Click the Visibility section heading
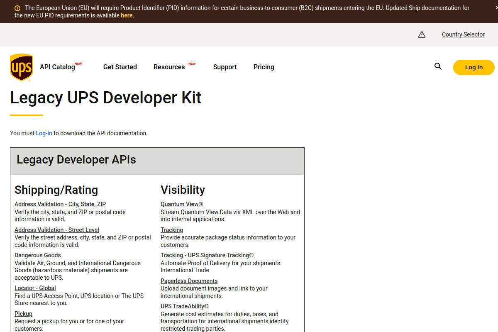 point(183,190)
